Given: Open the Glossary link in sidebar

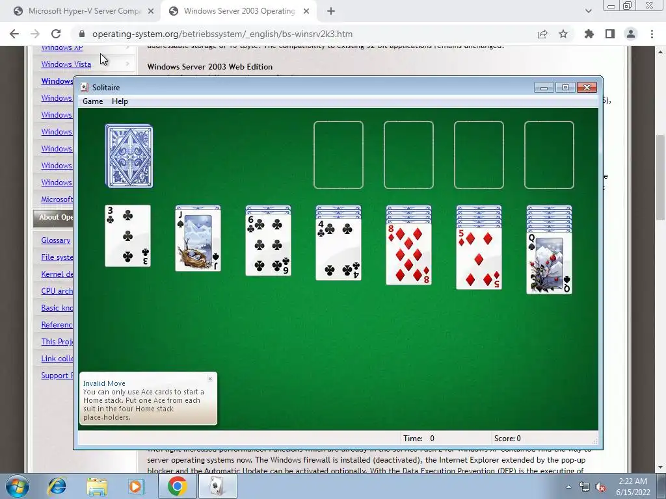Looking at the screenshot, I should (56, 240).
